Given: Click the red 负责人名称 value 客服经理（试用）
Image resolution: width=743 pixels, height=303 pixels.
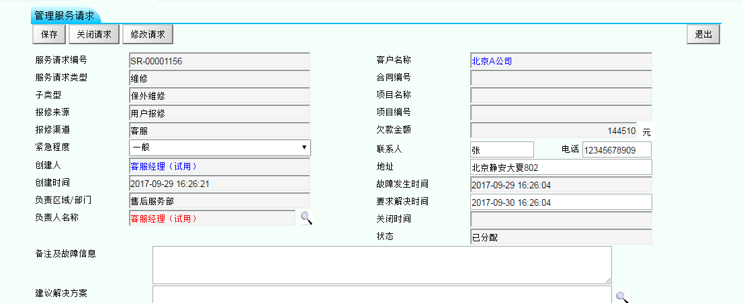Looking at the screenshot, I should [163, 219].
